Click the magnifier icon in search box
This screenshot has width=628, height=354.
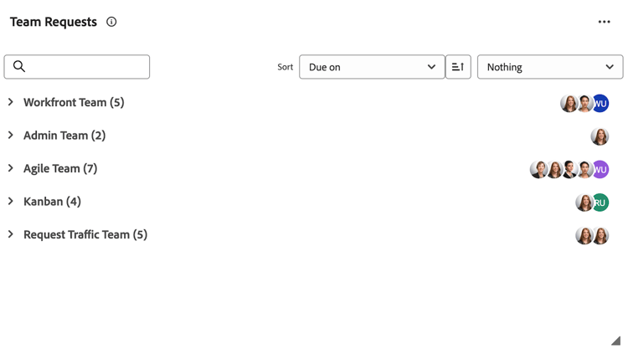pyautogui.click(x=19, y=67)
